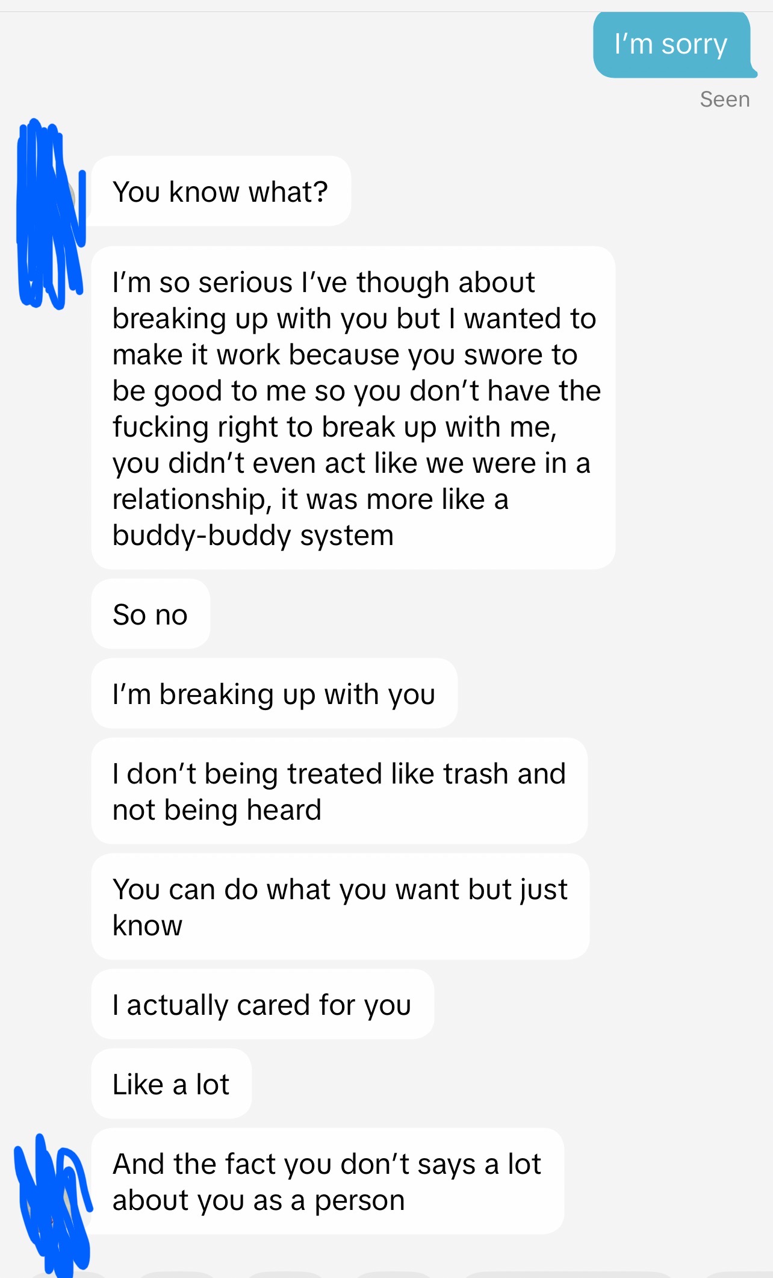The width and height of the screenshot is (773, 1278).
Task: Tap the "I actually cared for you" bubble
Action: click(262, 1005)
